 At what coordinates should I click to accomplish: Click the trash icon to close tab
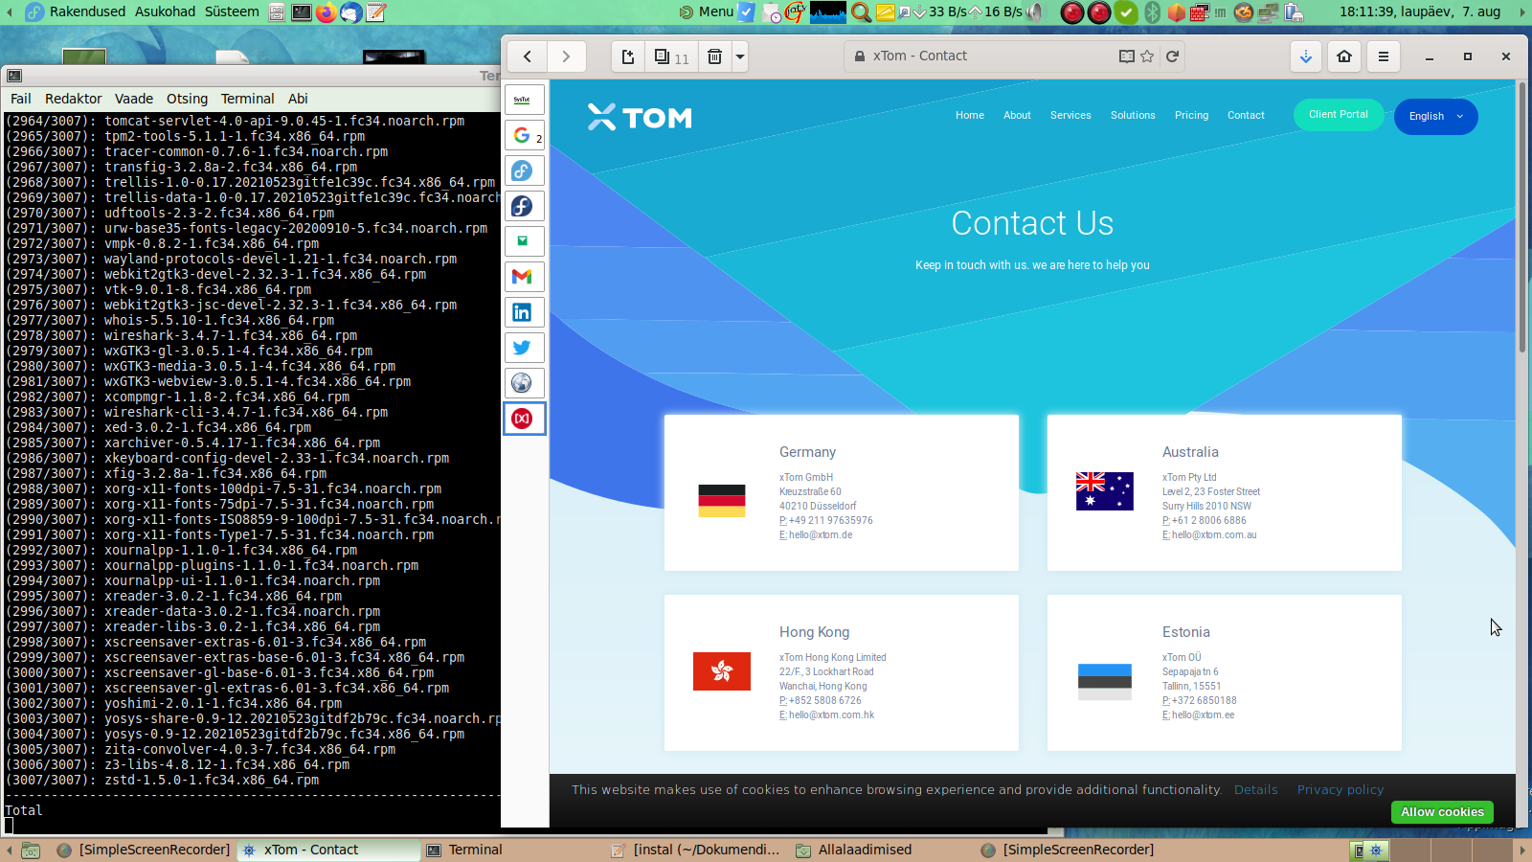click(x=714, y=57)
